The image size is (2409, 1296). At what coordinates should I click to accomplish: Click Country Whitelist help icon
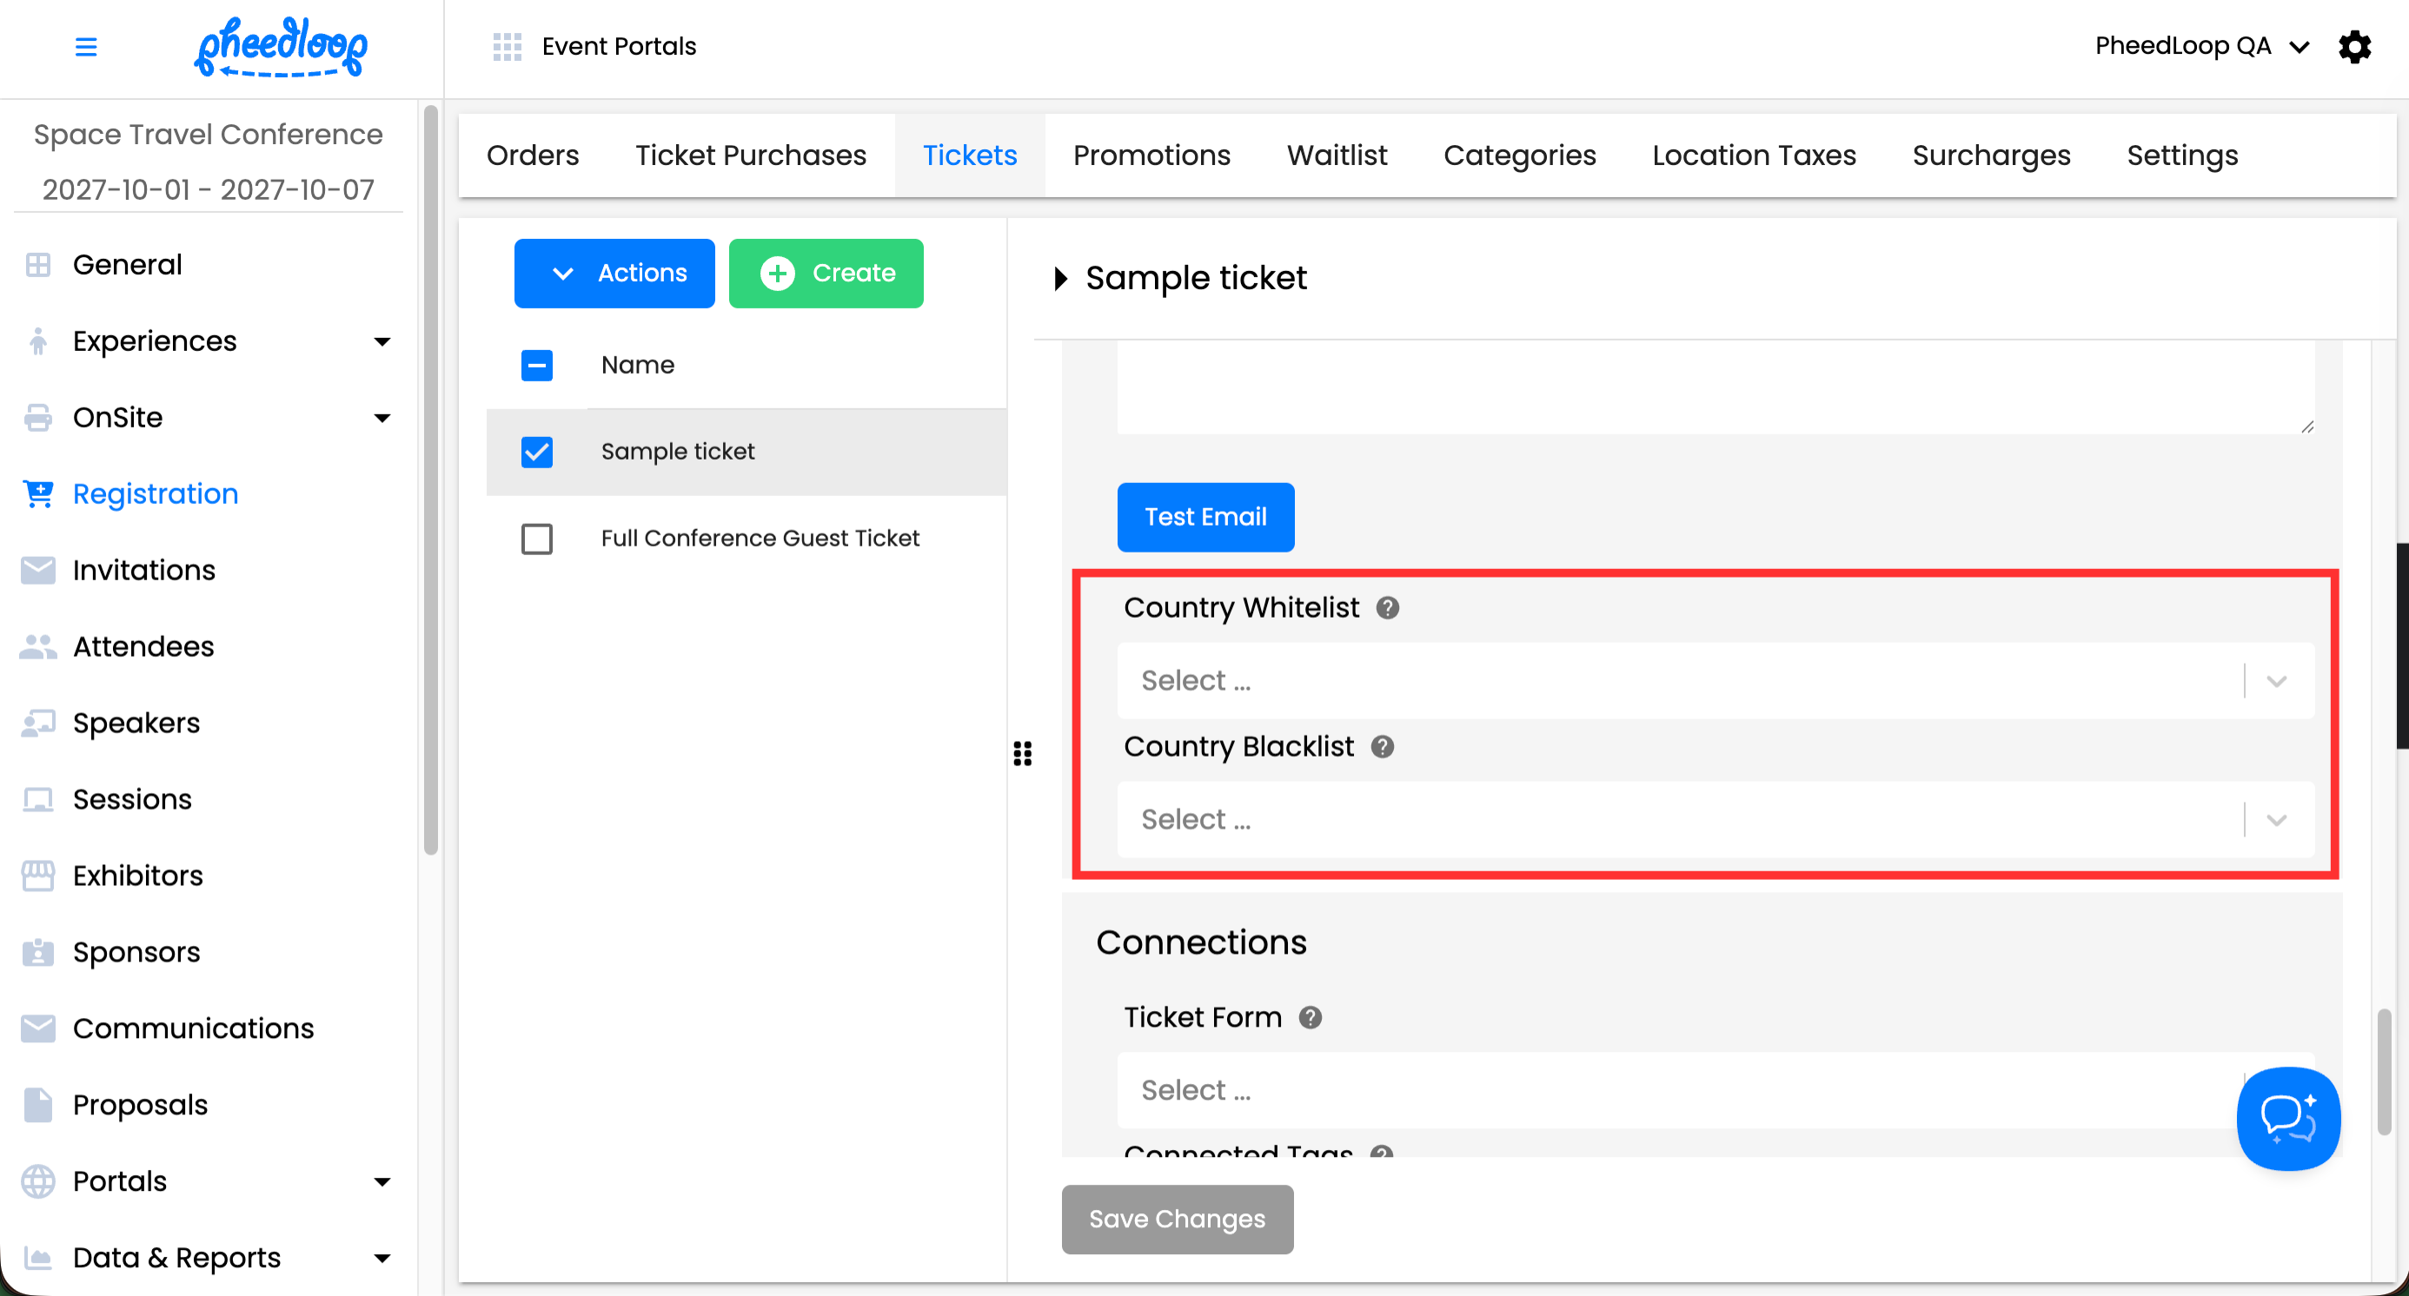click(x=1387, y=608)
